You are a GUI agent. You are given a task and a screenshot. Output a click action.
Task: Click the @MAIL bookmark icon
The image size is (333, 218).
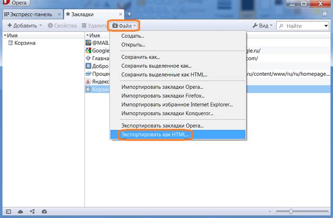(88, 43)
